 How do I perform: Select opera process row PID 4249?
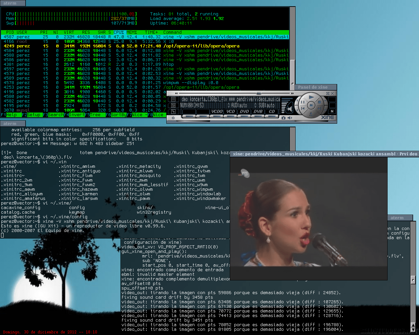pyautogui.click(x=145, y=46)
